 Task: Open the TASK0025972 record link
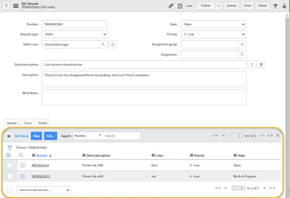pos(41,176)
